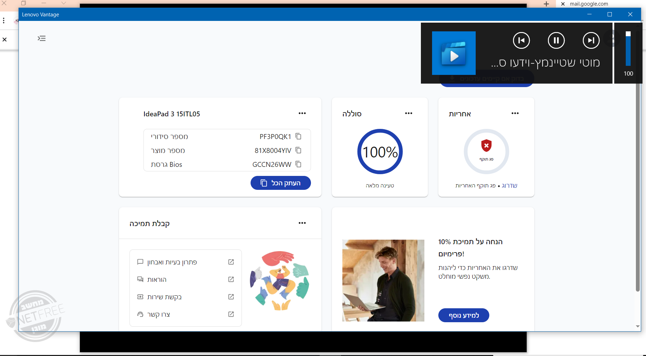Select the '10% הנחה על תמיכת פרימיום' heading

point(470,248)
